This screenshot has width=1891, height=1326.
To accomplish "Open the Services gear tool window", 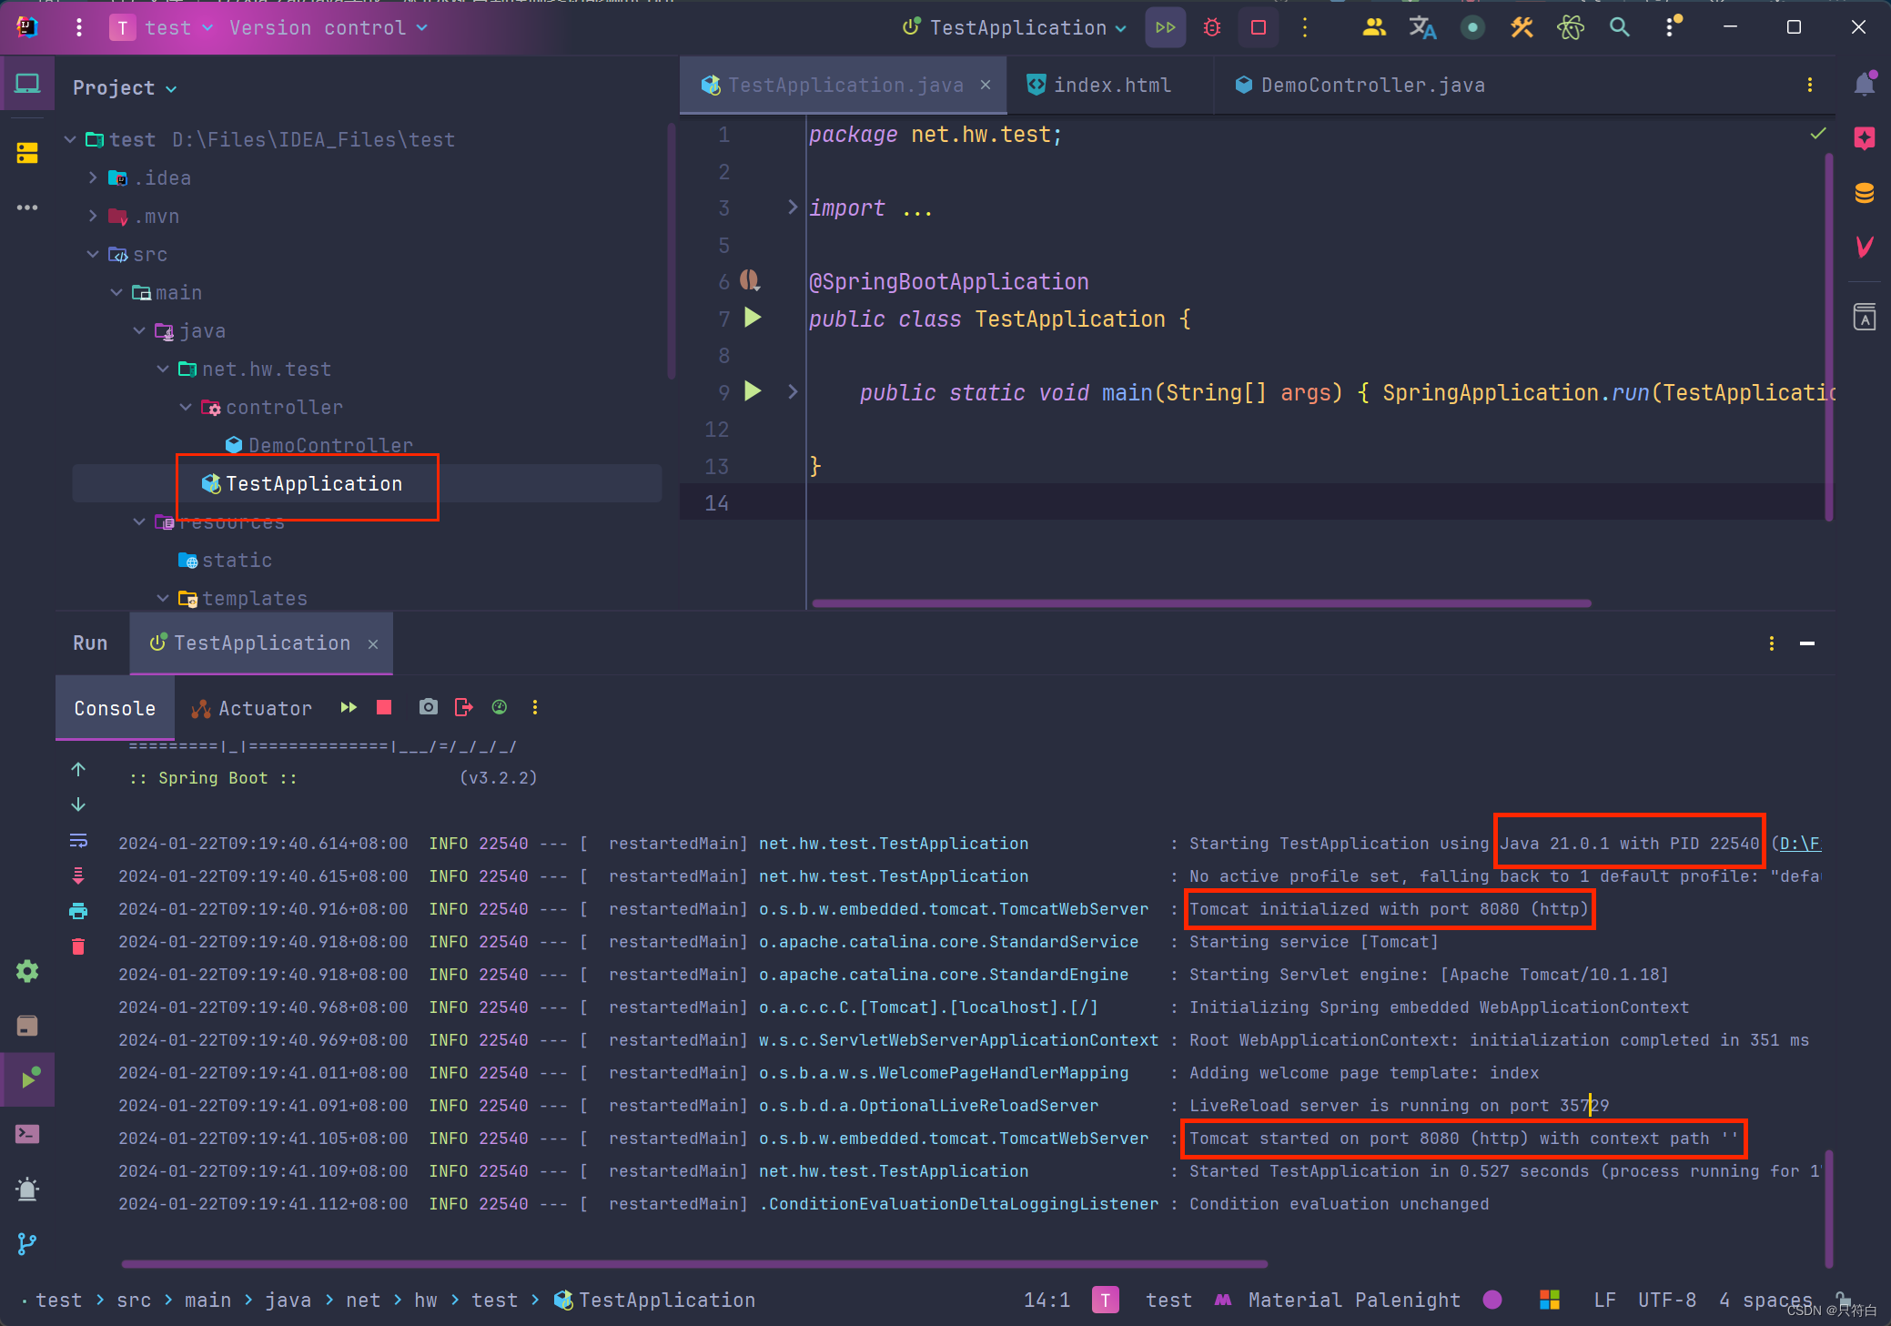I will coord(27,971).
